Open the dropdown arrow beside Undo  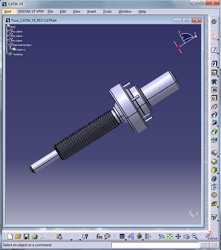pos(72,240)
